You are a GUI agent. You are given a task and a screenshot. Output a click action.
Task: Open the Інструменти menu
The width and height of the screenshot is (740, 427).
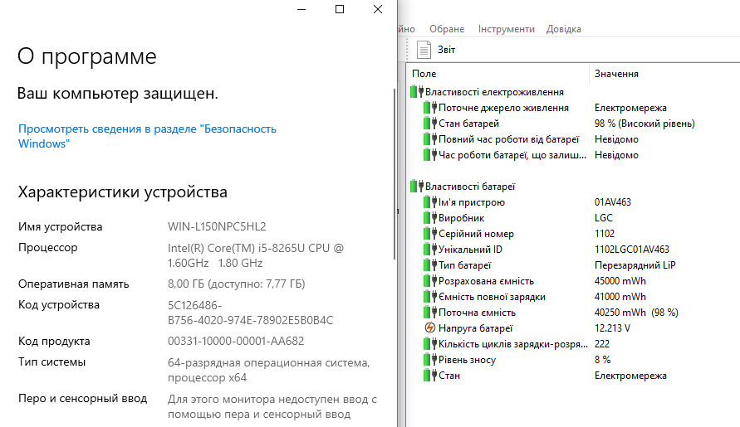tap(507, 29)
